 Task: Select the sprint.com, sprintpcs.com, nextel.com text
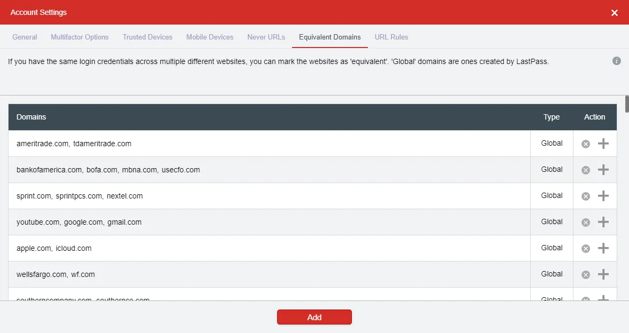point(80,196)
